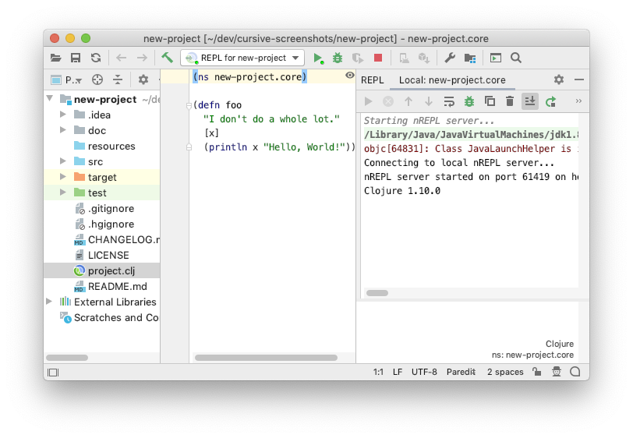Select project.clj in the tree
This screenshot has width=633, height=438.
[101, 271]
